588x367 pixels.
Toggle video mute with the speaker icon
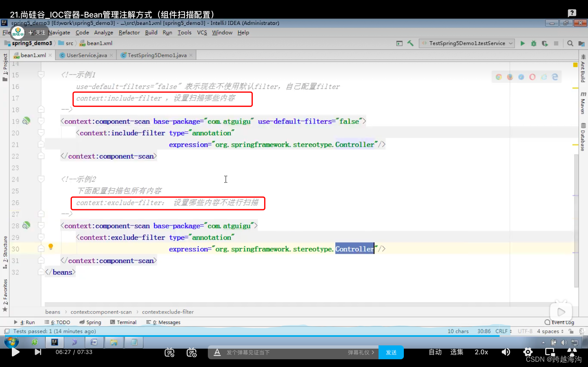point(506,352)
